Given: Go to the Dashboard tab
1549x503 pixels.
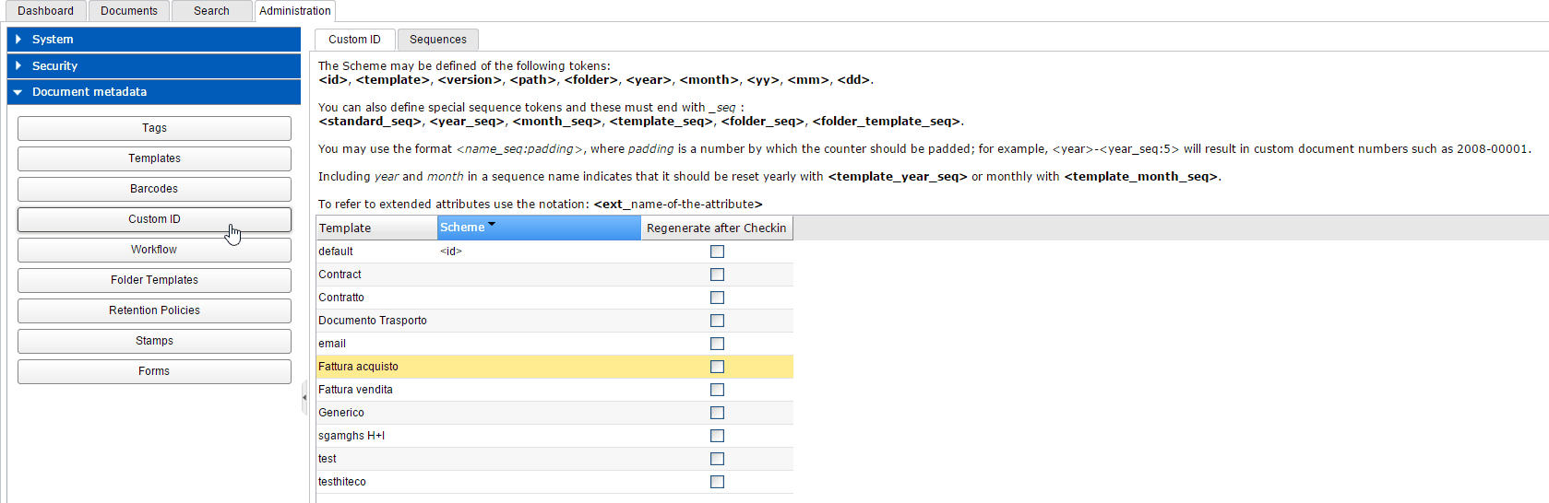Looking at the screenshot, I should pos(45,11).
